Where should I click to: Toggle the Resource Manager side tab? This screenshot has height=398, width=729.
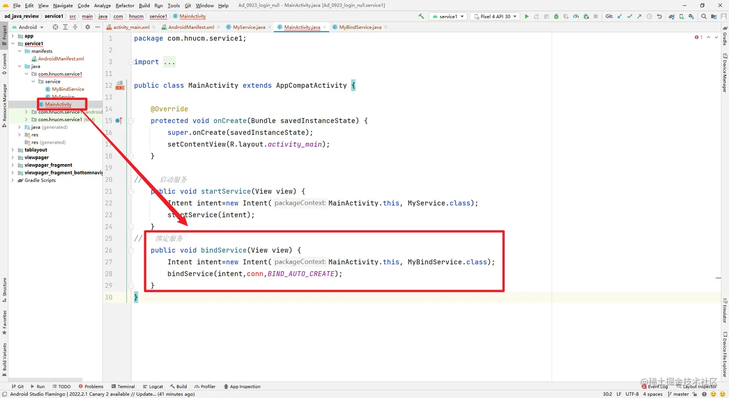tap(4, 105)
